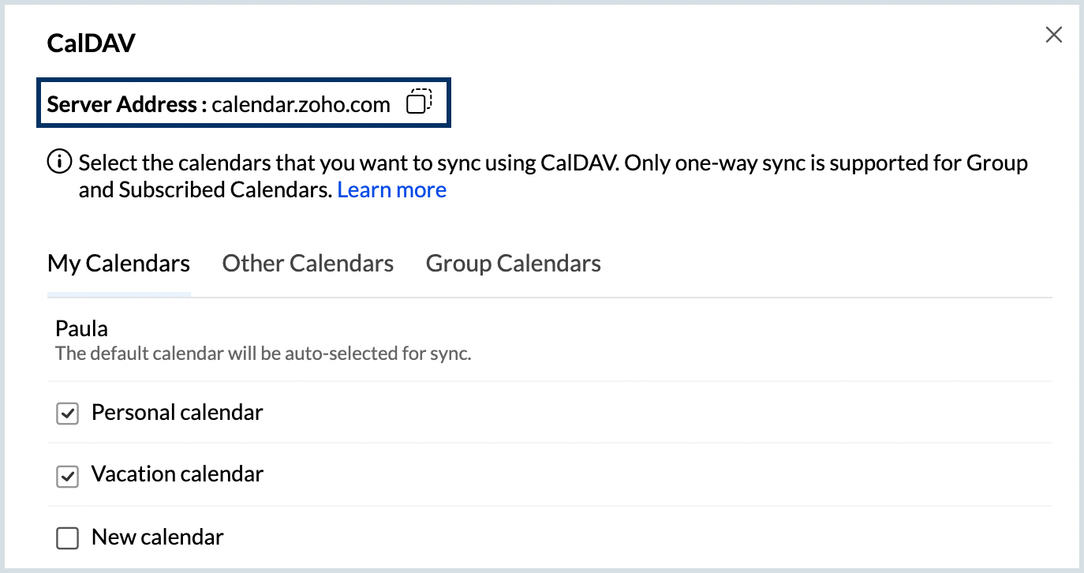Open the Group Calendars tab

(514, 263)
